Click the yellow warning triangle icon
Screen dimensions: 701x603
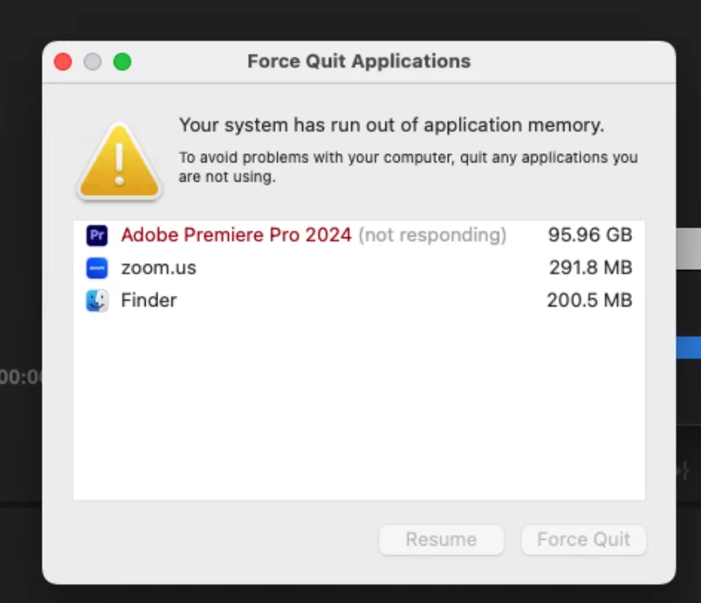tap(119, 162)
